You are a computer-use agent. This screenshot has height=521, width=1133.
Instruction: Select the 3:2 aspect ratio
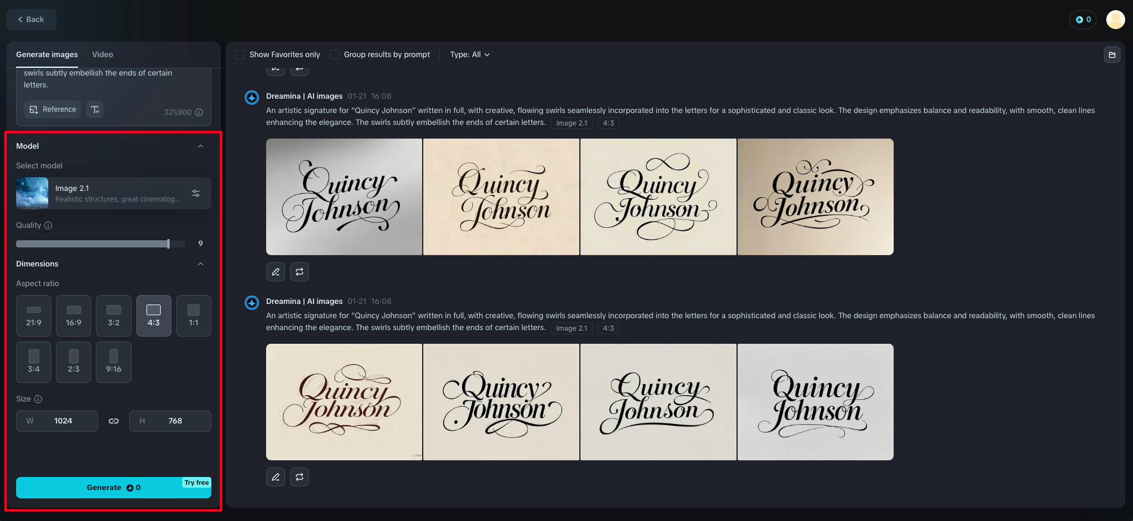[114, 316]
